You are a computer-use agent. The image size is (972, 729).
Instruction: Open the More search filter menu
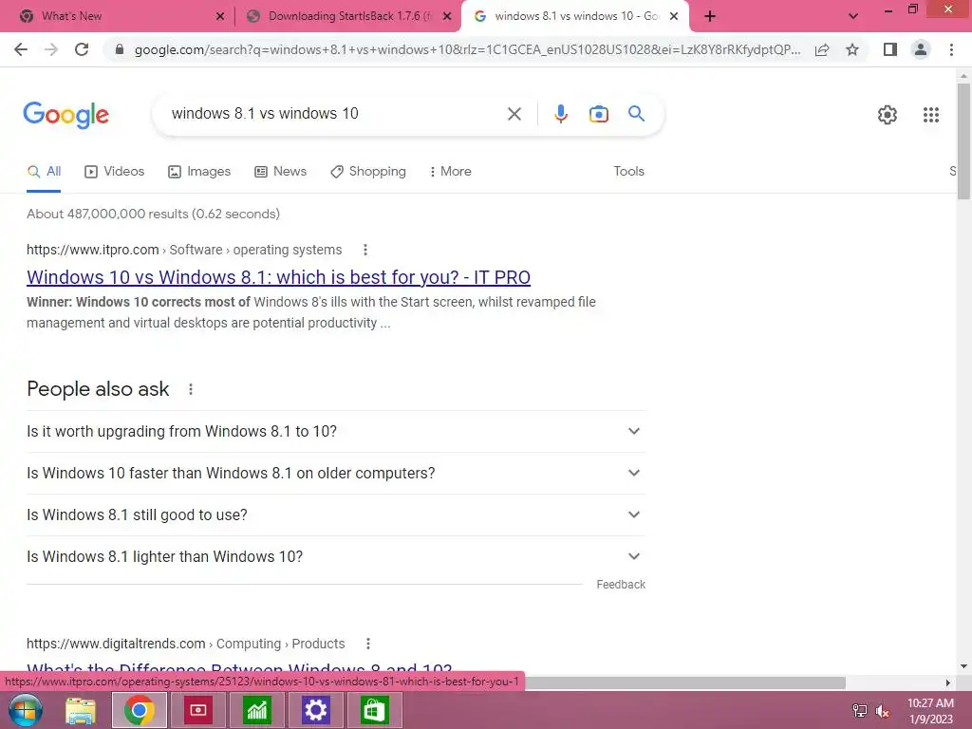click(450, 172)
